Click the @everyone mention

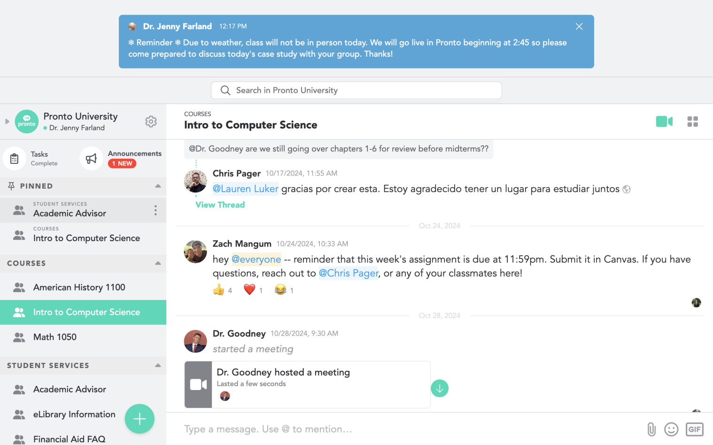coord(256,259)
